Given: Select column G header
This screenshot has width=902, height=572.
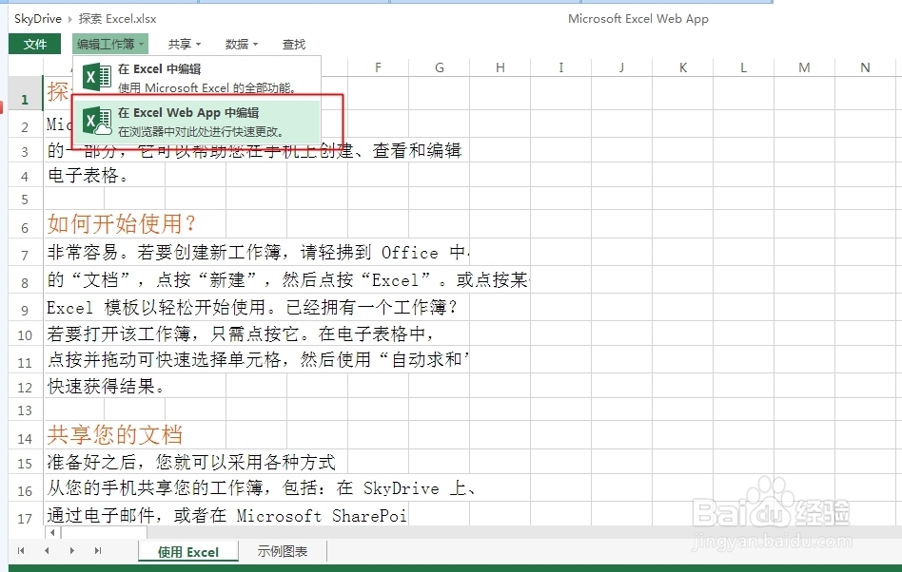Looking at the screenshot, I should click(x=439, y=67).
